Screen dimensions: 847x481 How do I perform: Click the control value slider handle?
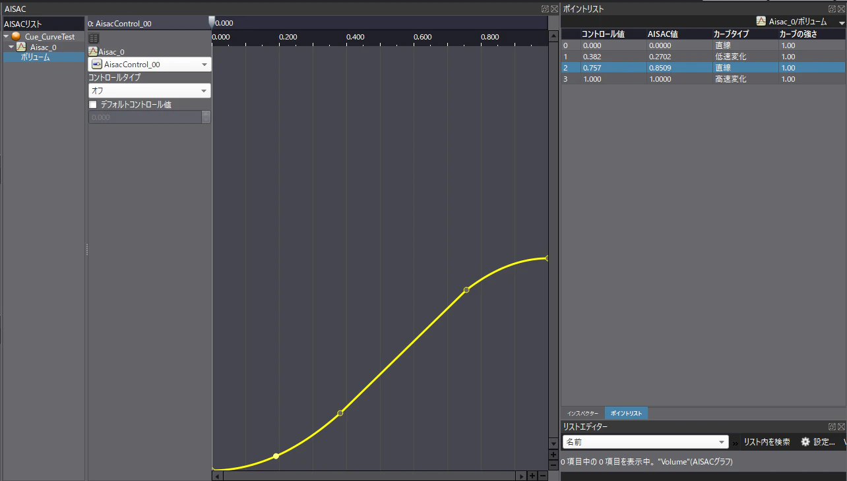(x=212, y=22)
